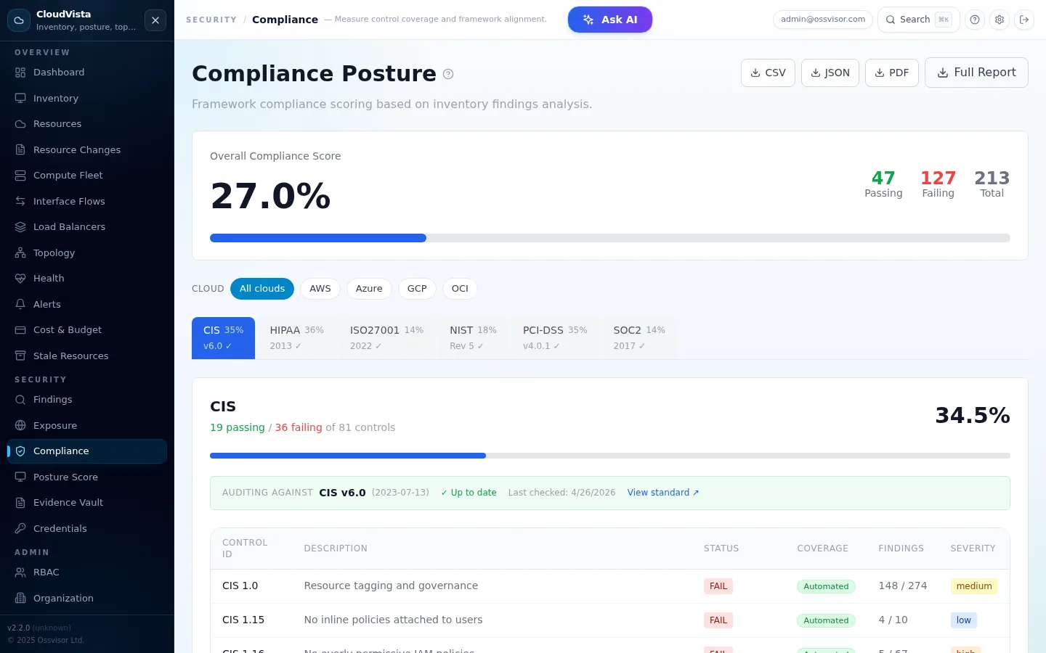Filter compliance by OCI
Viewport: 1046px width, 653px height.
460,289
